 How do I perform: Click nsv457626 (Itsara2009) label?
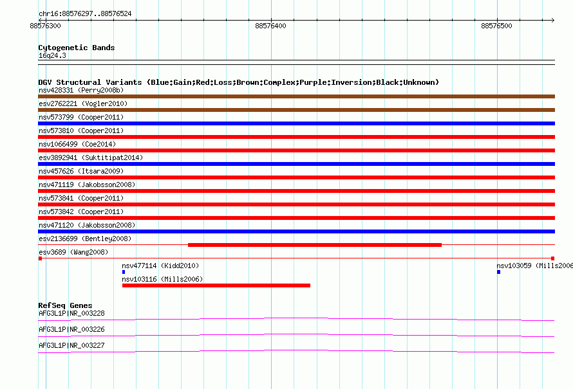81,171
